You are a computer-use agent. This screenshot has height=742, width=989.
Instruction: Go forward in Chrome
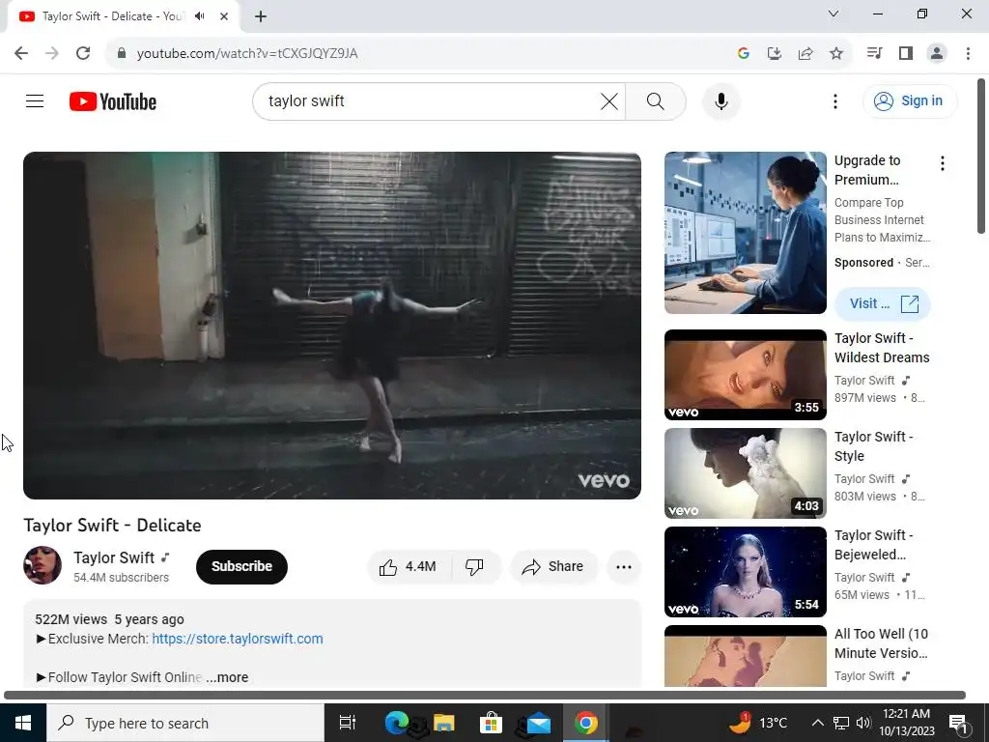pyautogui.click(x=52, y=53)
